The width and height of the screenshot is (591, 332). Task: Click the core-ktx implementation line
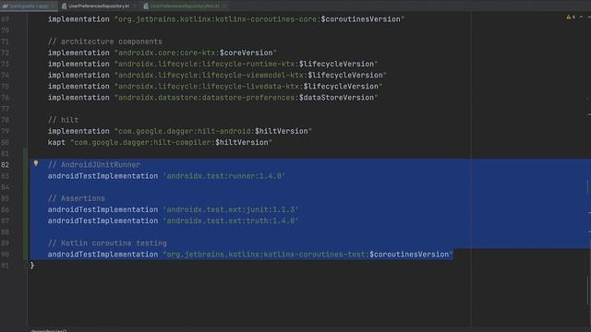163,53
